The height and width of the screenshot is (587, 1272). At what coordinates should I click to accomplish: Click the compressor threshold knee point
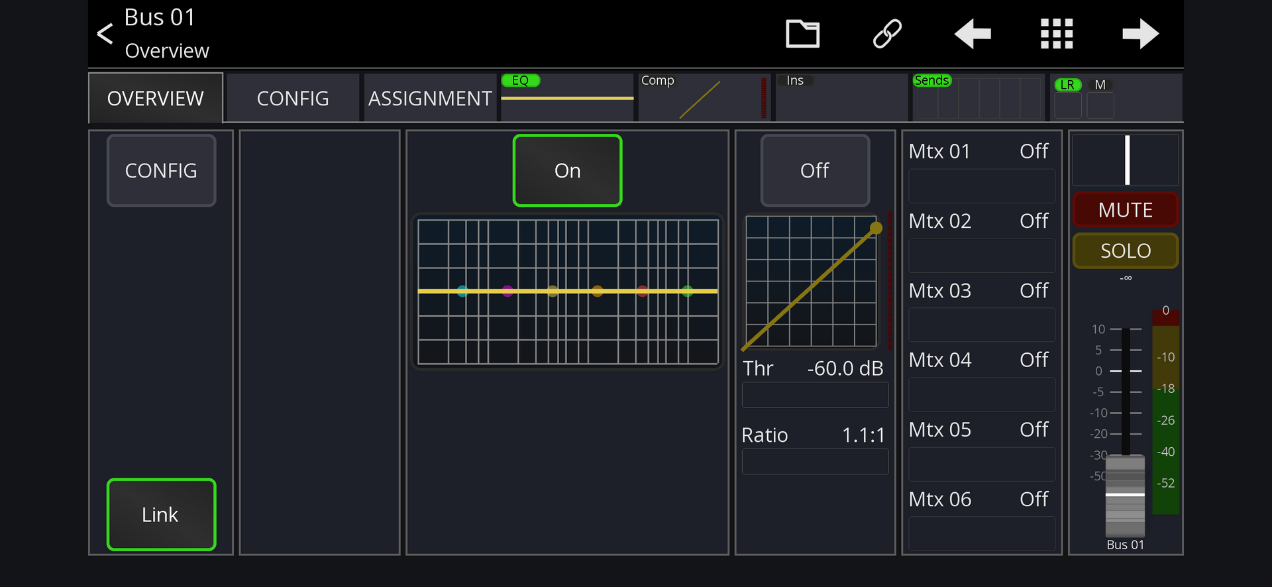(x=876, y=228)
